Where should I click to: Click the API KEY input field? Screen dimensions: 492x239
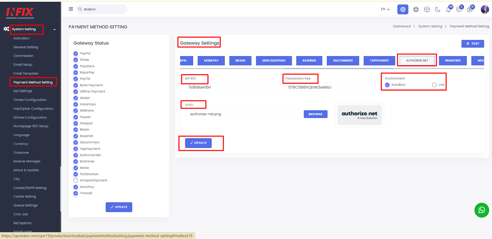232,87
